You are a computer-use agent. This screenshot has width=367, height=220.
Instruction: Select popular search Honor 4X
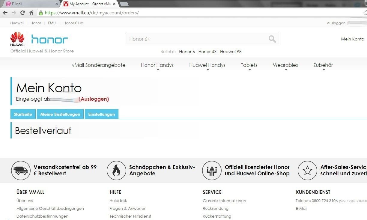(x=207, y=52)
